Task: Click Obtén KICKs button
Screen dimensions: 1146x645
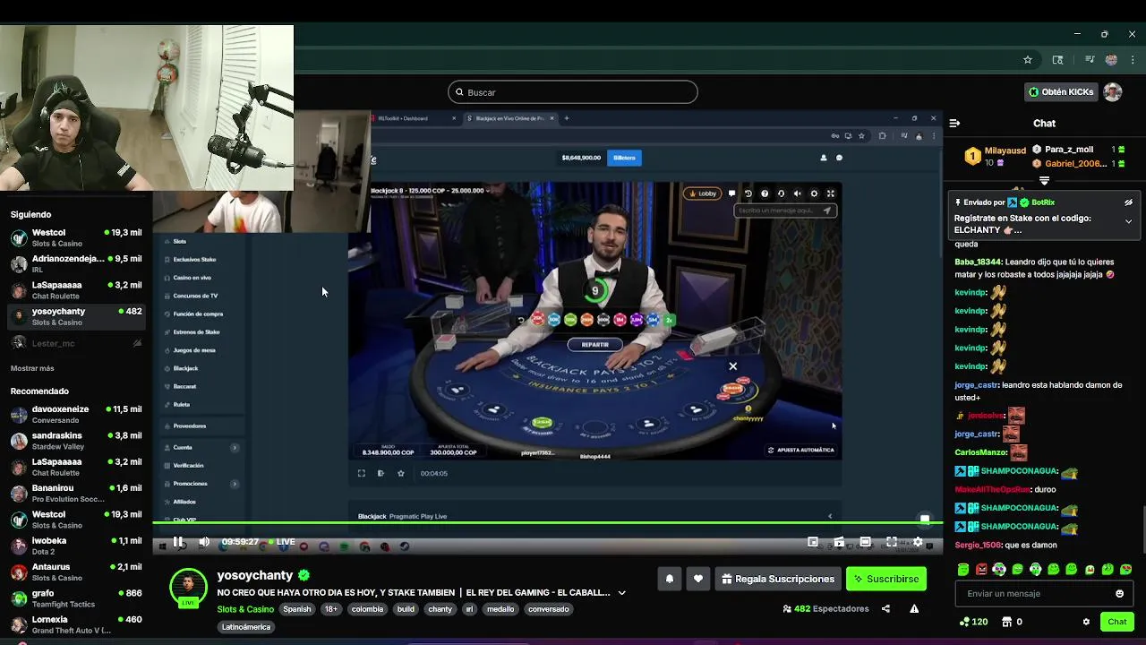Action: click(x=1060, y=91)
